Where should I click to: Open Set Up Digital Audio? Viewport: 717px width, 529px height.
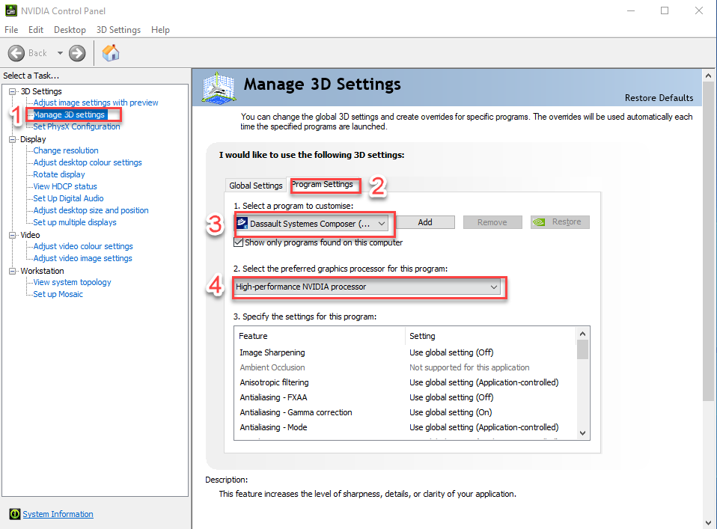pyautogui.click(x=68, y=198)
